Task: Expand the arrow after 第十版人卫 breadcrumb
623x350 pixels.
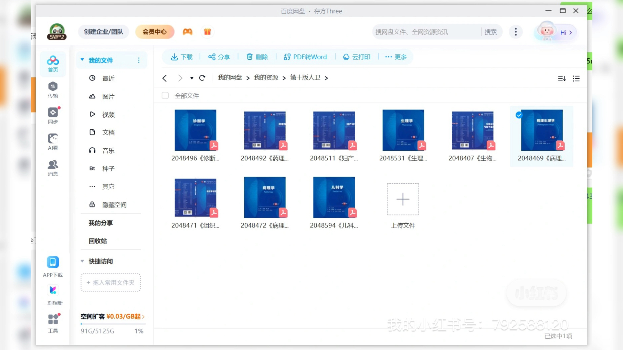Action: point(326,78)
